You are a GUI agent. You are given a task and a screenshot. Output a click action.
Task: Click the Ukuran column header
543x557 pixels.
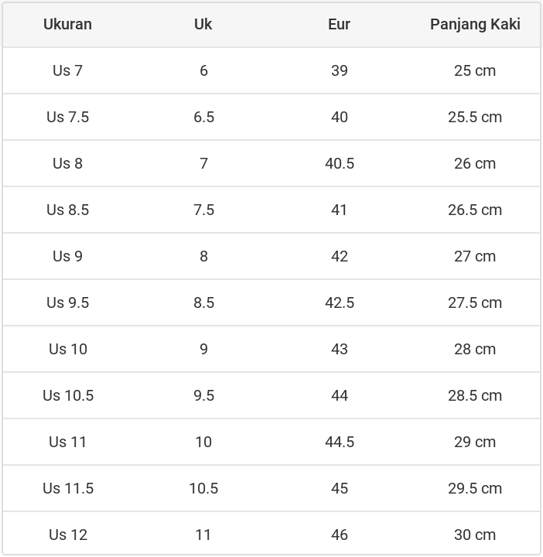(x=67, y=24)
